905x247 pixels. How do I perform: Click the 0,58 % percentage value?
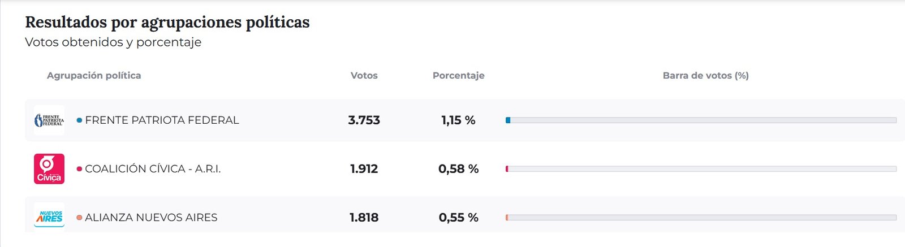coord(458,168)
